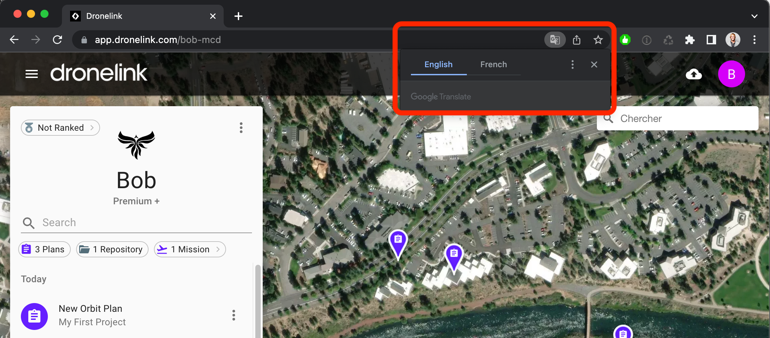Click the Google Translate icon in address bar
Screen dimensions: 770x338
click(555, 40)
